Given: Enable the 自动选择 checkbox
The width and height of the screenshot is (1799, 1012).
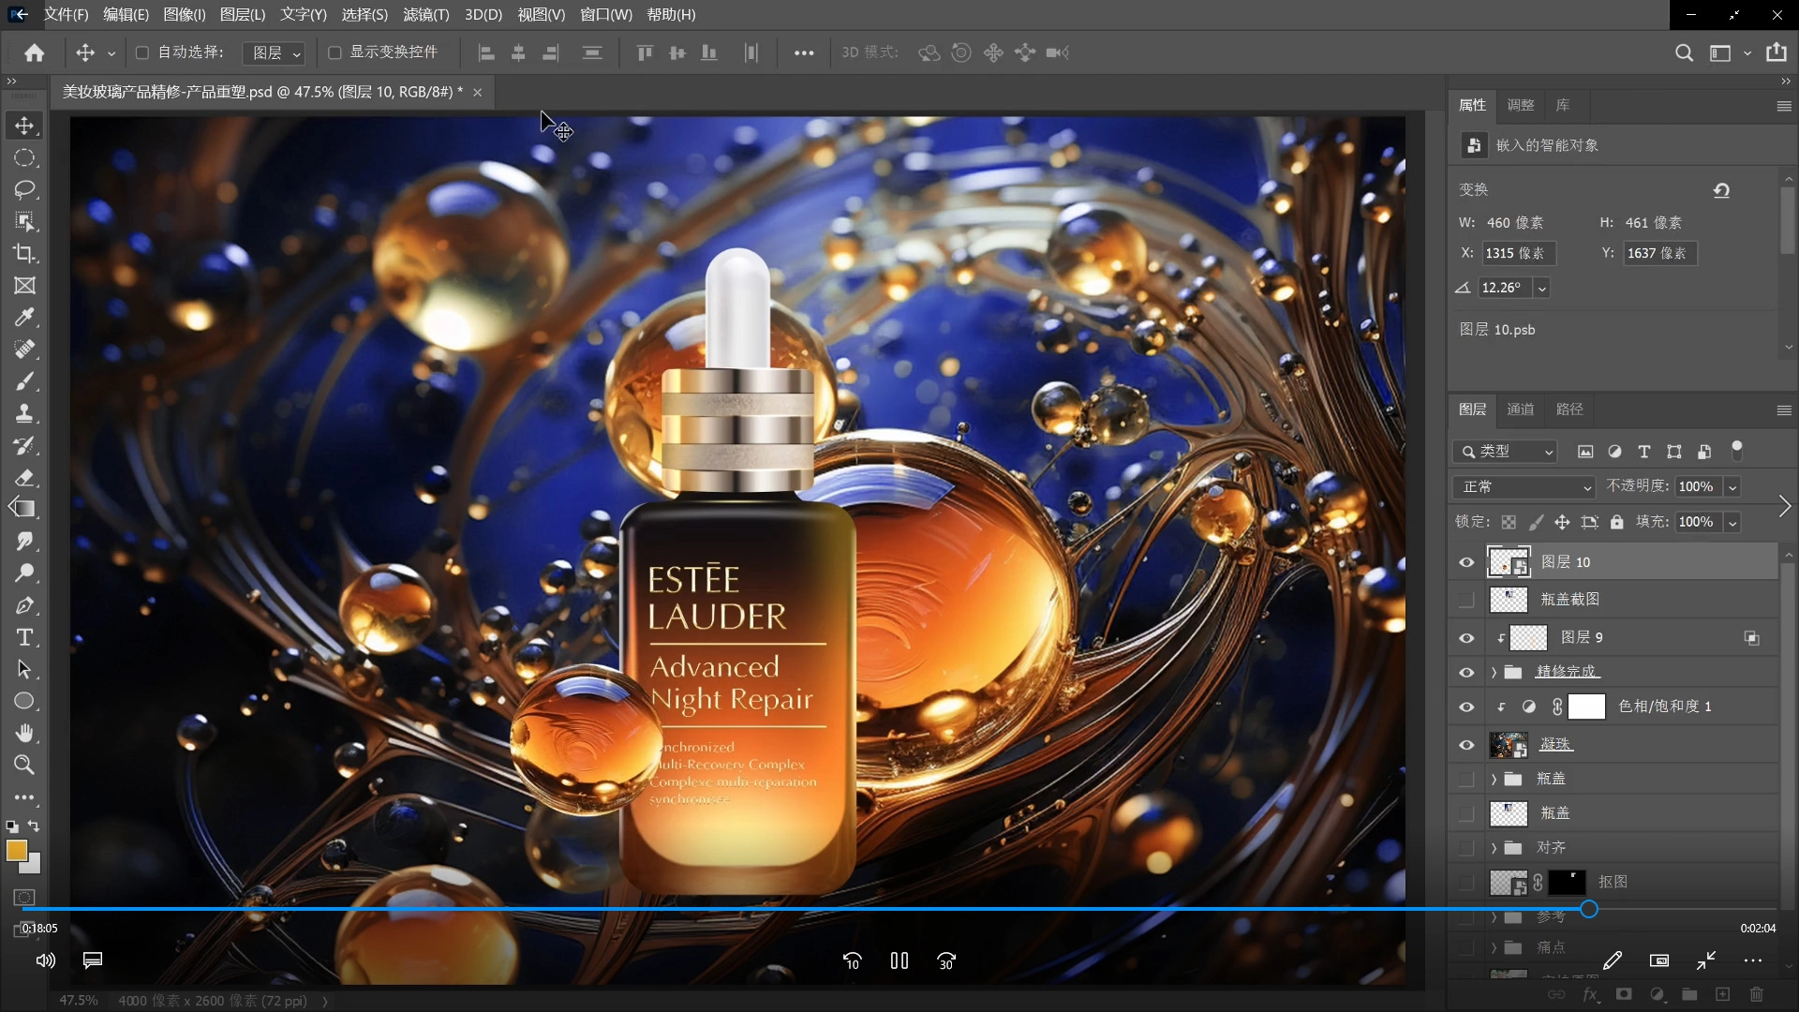Looking at the screenshot, I should (142, 52).
